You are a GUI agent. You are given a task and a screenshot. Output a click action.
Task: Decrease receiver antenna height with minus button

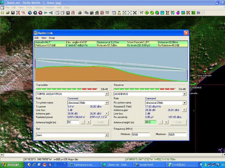[x=161, y=122]
